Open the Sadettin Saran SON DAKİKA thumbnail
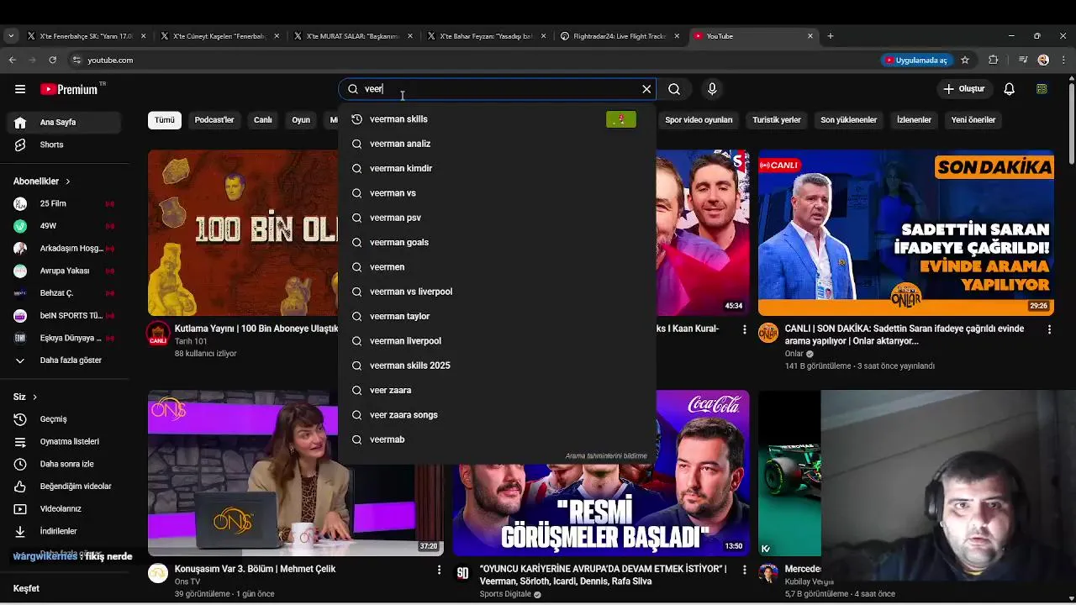Viewport: 1076px width, 605px height. [905, 233]
